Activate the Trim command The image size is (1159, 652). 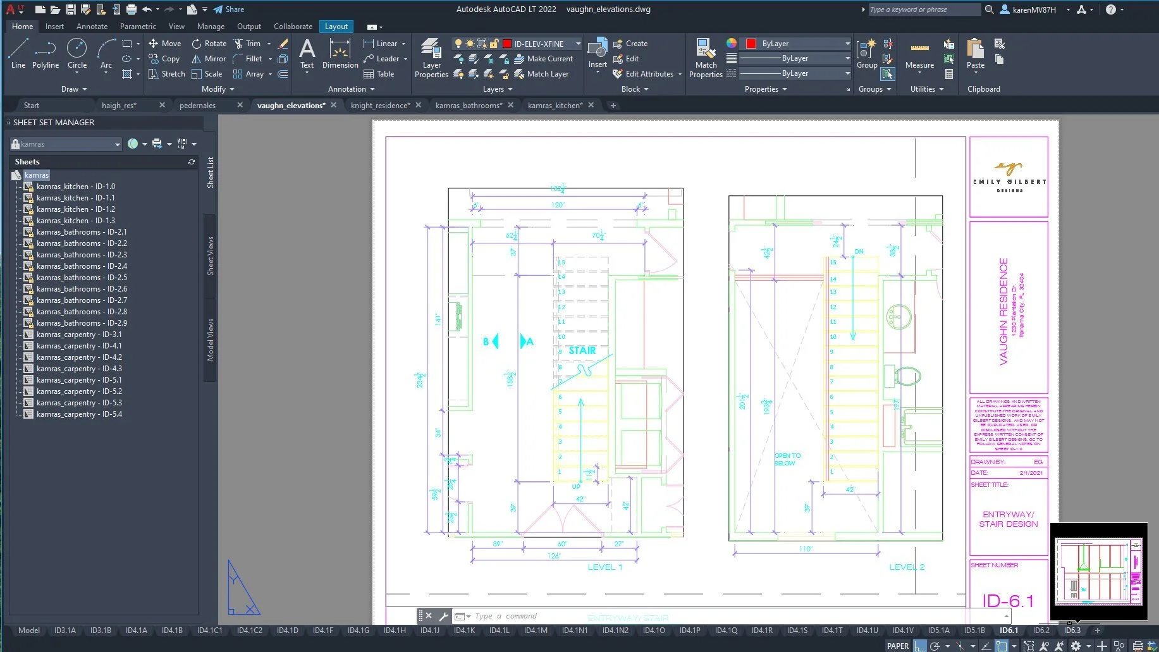click(252, 43)
